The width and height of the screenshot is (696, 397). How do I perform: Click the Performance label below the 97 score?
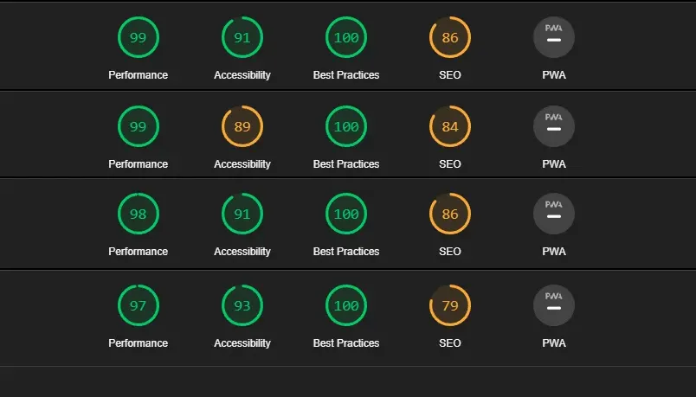pyautogui.click(x=139, y=343)
